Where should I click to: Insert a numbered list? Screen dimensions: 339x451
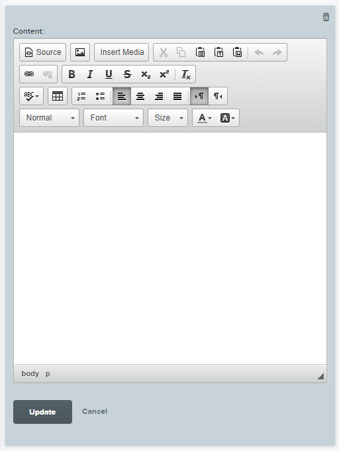point(81,96)
